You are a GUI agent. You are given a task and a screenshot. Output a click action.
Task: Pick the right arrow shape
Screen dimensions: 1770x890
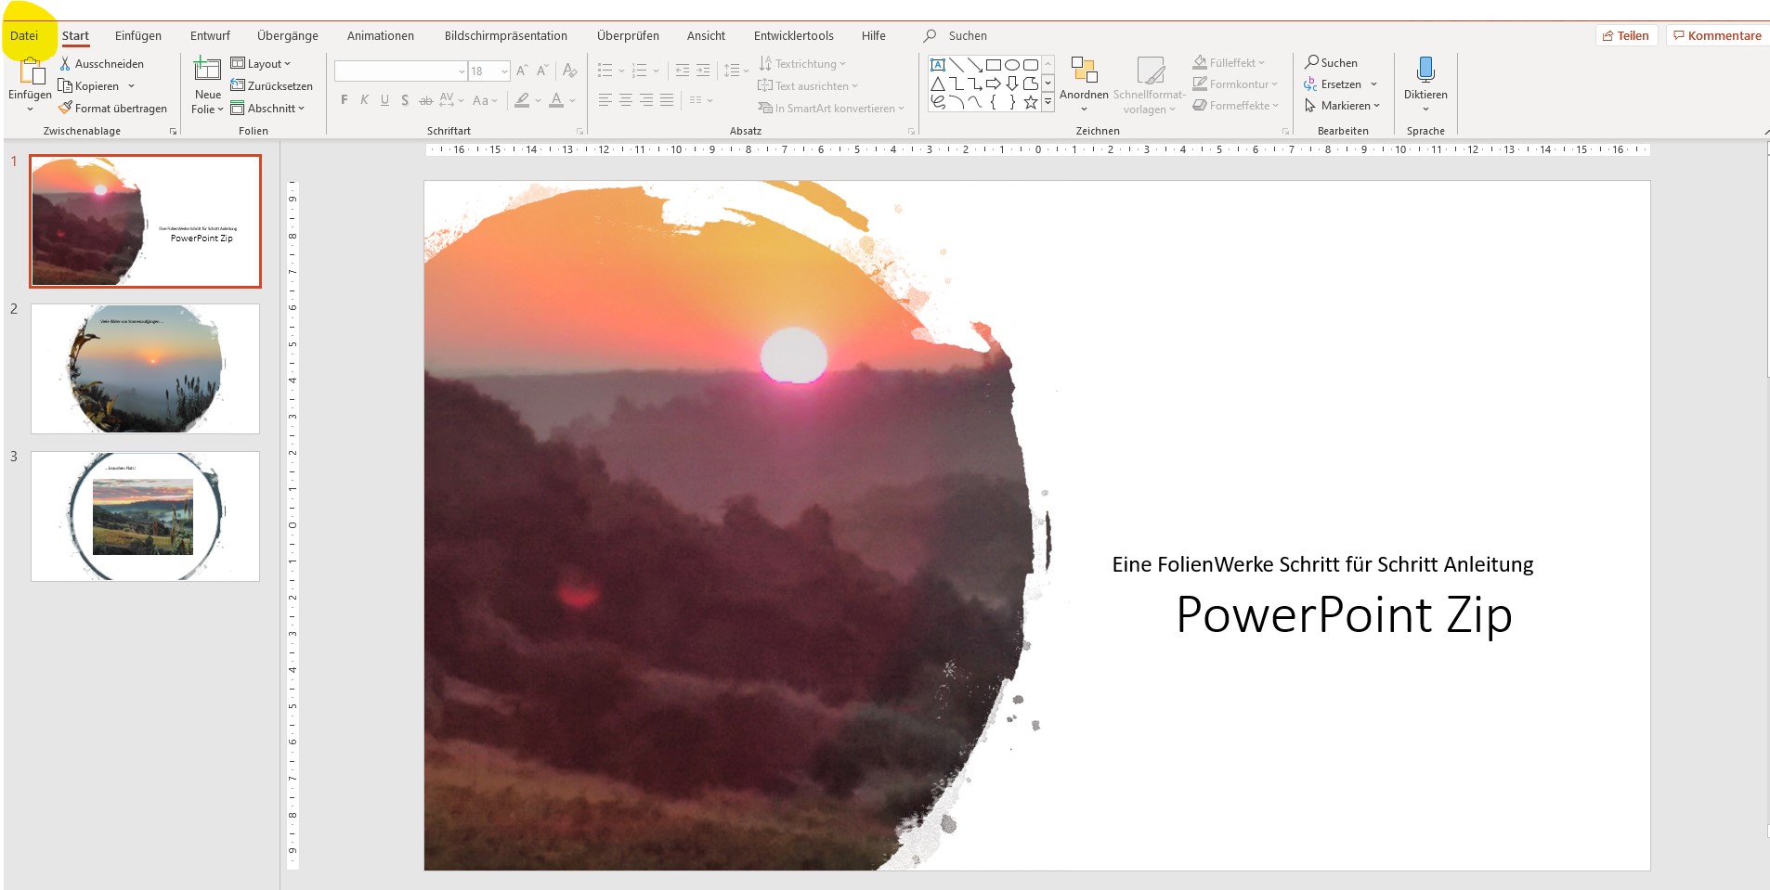[x=994, y=84]
